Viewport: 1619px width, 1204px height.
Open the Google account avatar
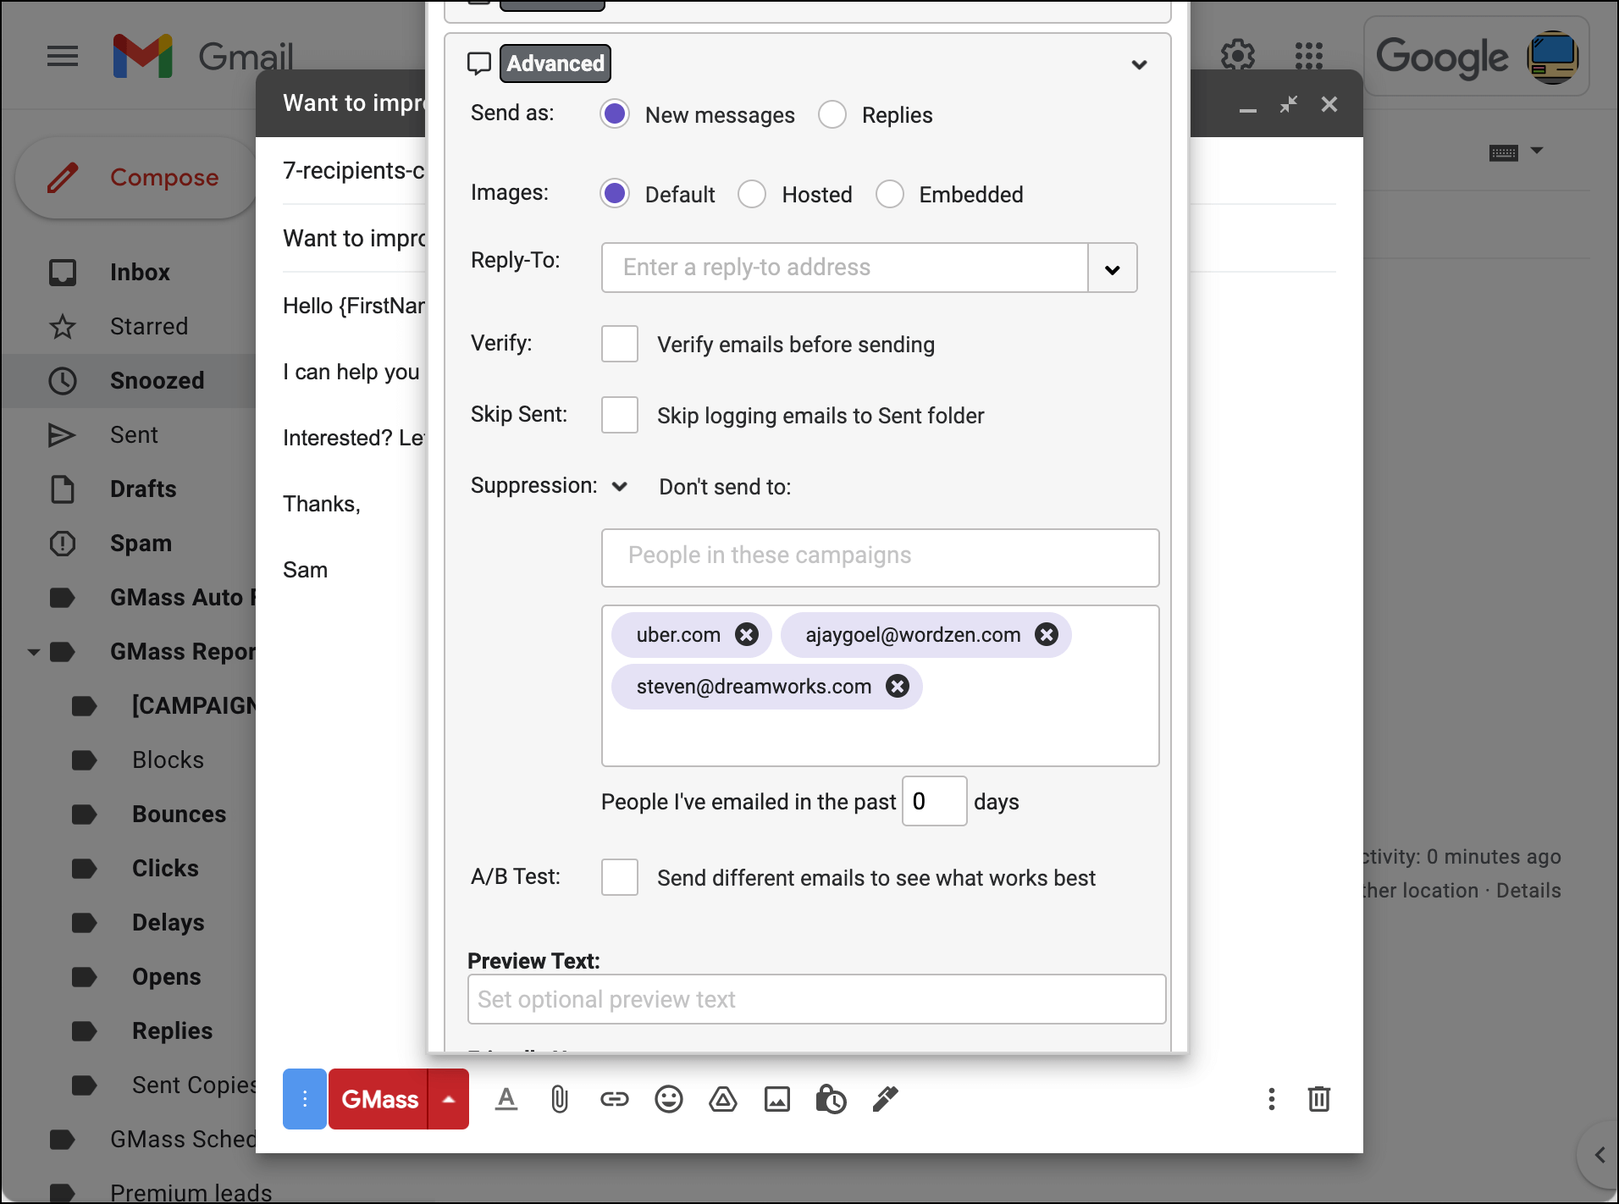1553,57
